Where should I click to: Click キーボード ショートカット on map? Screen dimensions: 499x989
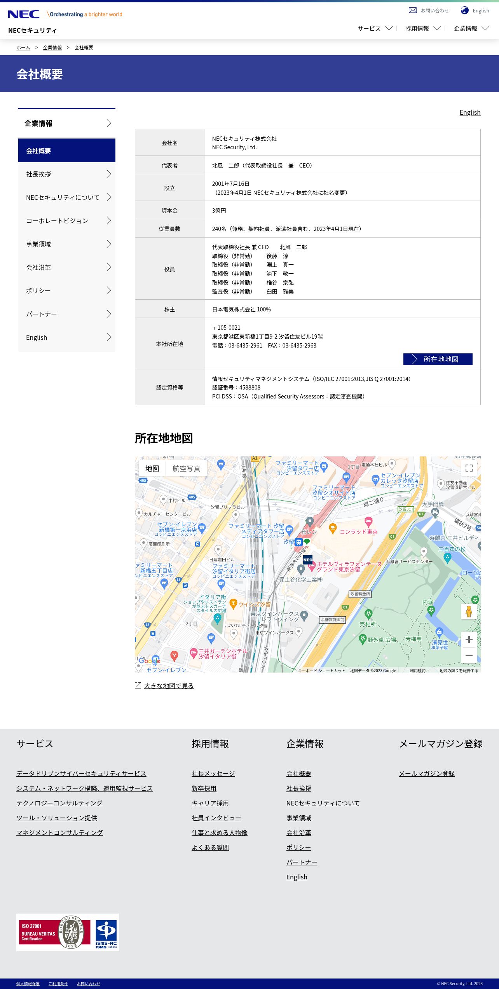tap(321, 671)
